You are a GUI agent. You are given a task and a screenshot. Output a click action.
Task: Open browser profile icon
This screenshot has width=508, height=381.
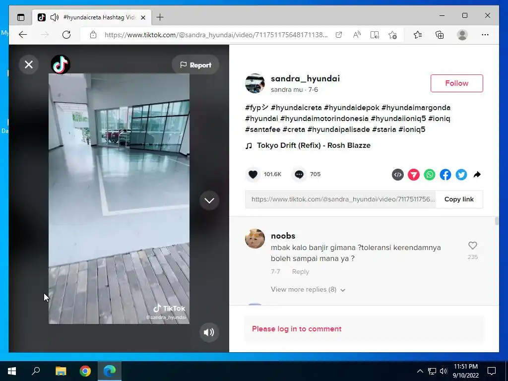[462, 35]
